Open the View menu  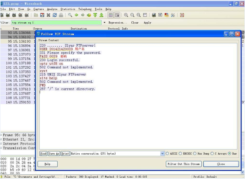(x=21, y=9)
